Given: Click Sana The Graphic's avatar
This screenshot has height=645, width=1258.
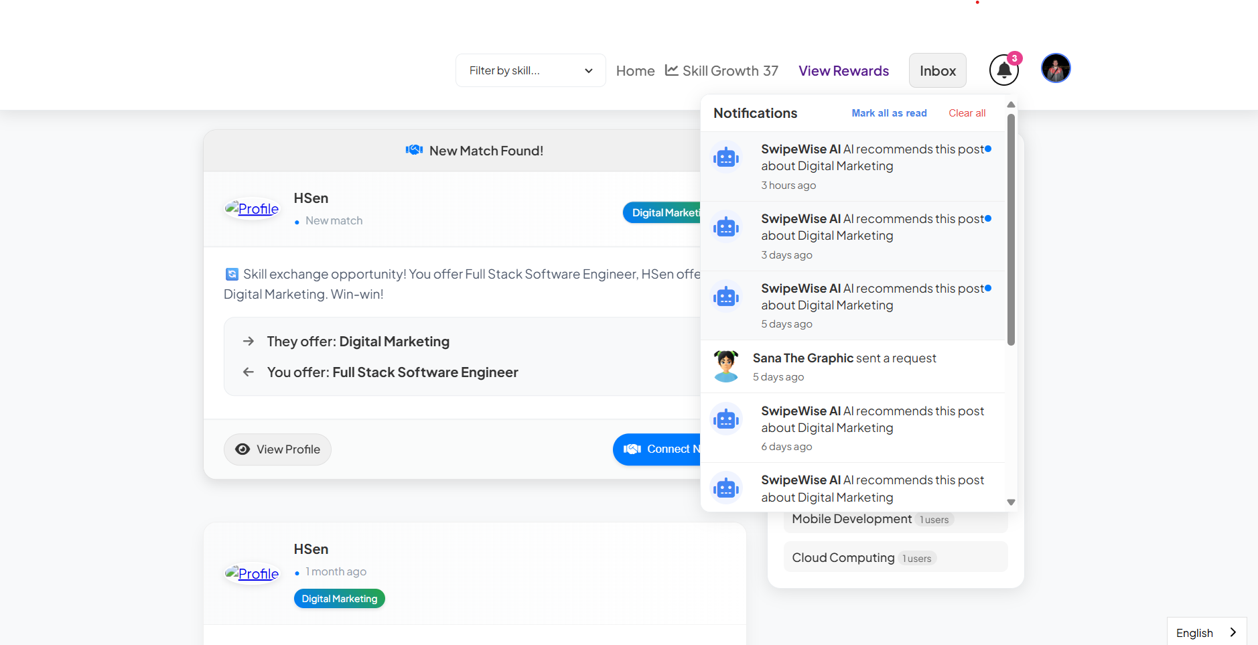Looking at the screenshot, I should click(726, 366).
